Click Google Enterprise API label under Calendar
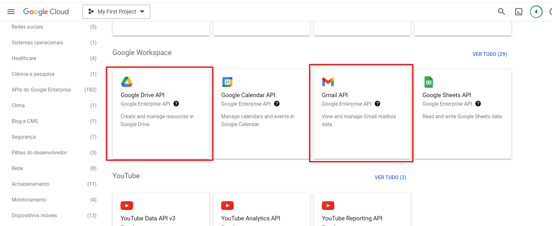This screenshot has height=226, width=552. 246,104
